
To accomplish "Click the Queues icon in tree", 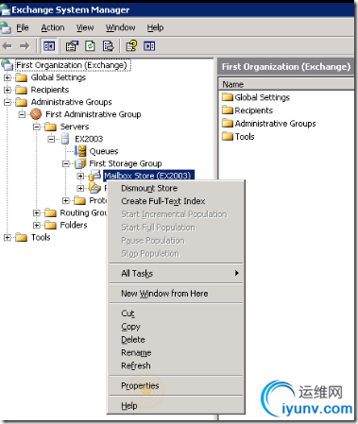I will pos(80,151).
